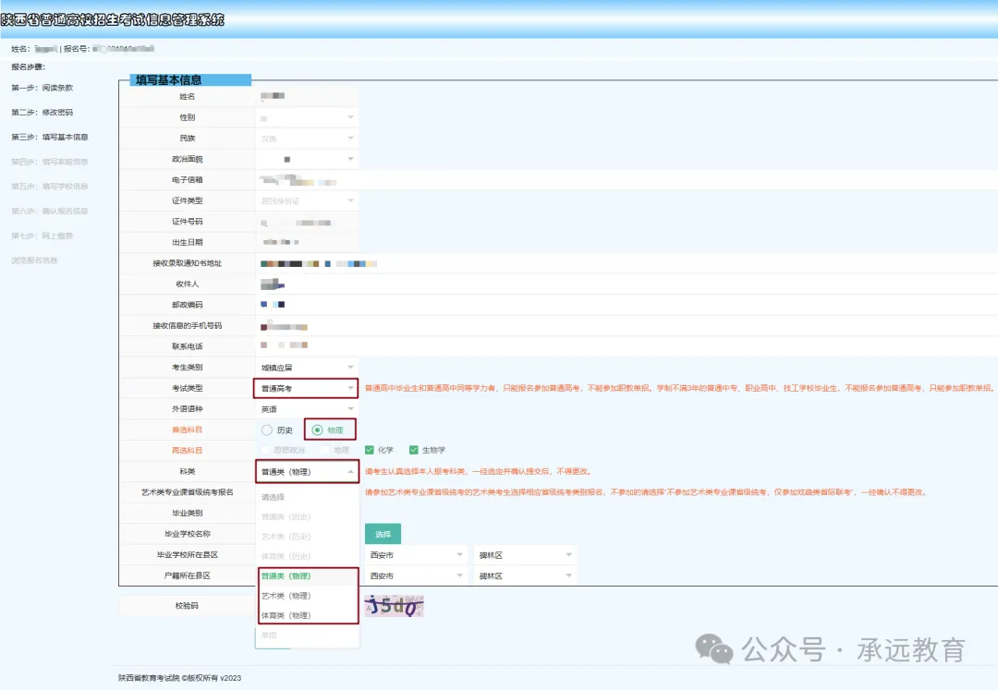
Task: Pick 艺术类（历史） in the dropdown list
Action: pos(308,537)
